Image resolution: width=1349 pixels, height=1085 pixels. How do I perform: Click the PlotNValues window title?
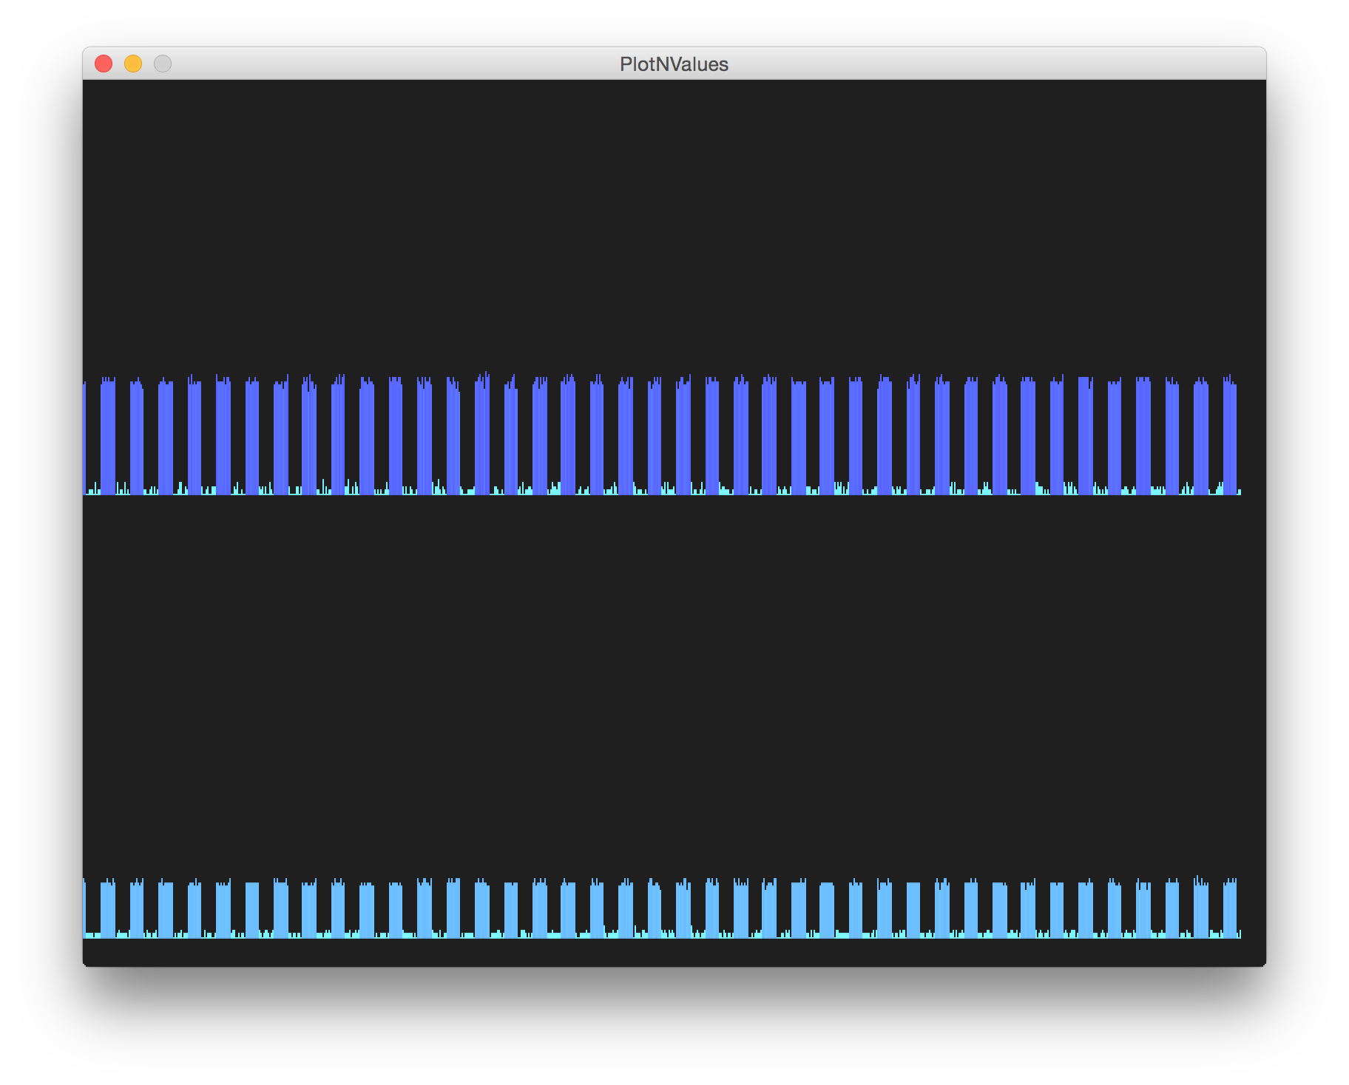(674, 64)
